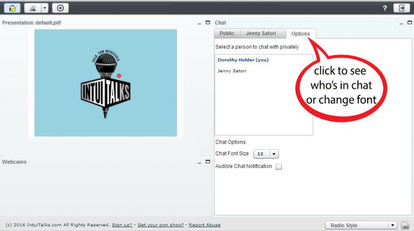
Task: Click the icon beside Radio Style
Action: tap(405, 225)
